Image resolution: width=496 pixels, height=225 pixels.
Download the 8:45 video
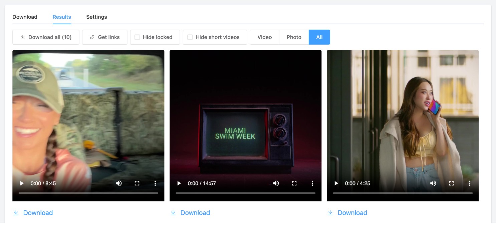[33, 213]
